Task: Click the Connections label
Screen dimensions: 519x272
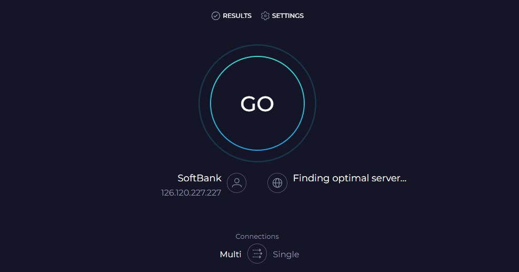Action: click(x=257, y=237)
